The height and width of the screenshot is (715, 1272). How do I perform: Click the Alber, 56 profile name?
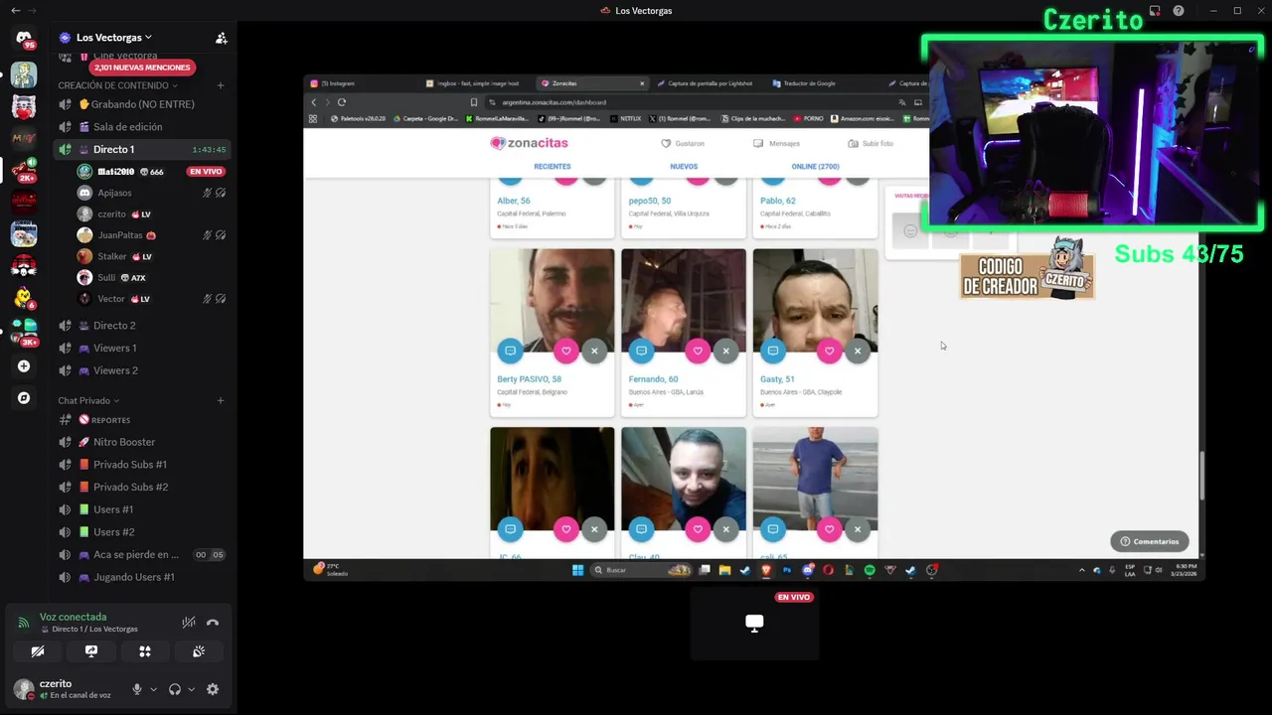pyautogui.click(x=514, y=202)
